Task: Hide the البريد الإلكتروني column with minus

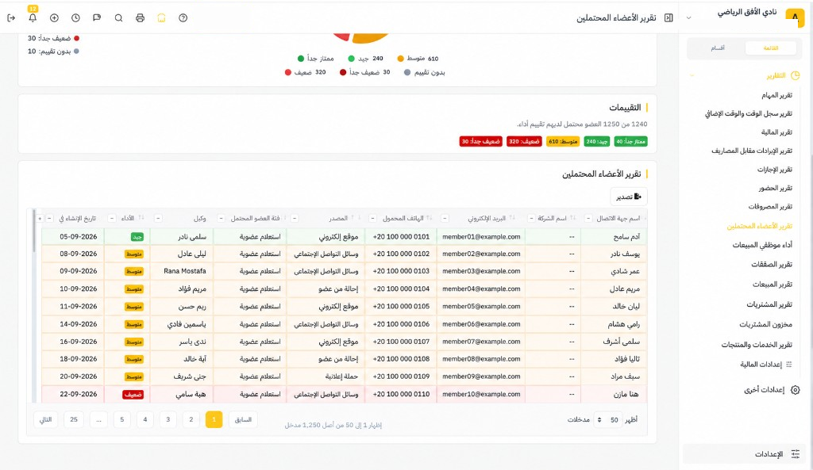Action: tap(445, 219)
